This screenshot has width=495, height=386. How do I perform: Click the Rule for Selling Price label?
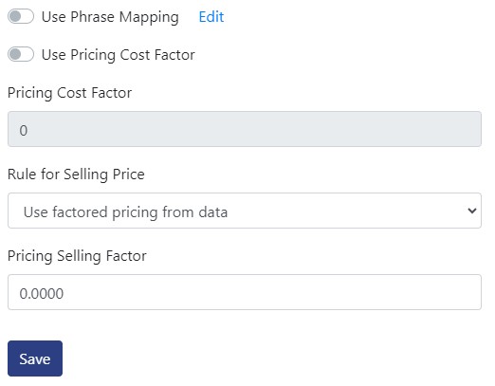coord(76,175)
